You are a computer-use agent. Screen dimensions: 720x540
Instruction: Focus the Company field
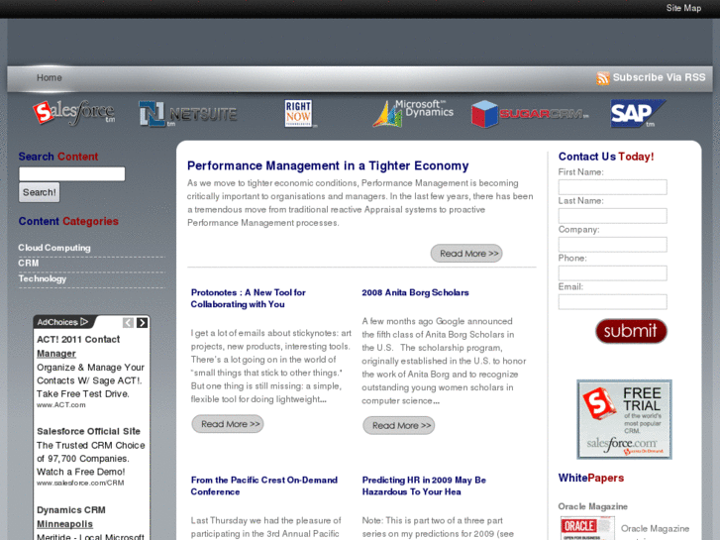[613, 245]
